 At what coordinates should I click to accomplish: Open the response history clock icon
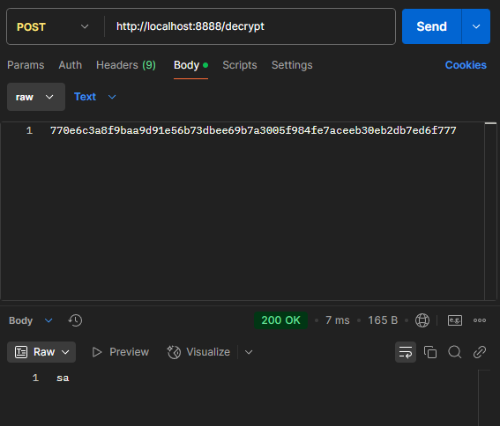pos(75,320)
